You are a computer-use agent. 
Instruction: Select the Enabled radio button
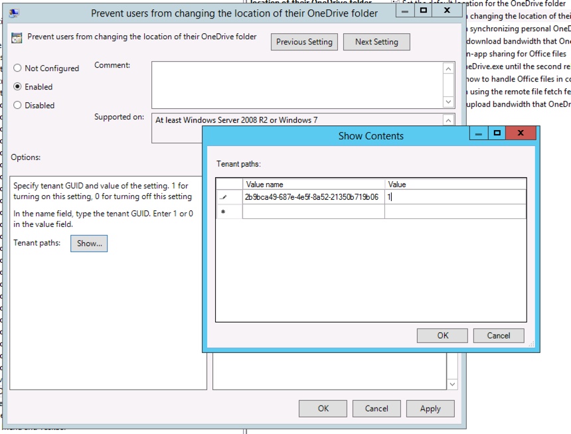(17, 87)
